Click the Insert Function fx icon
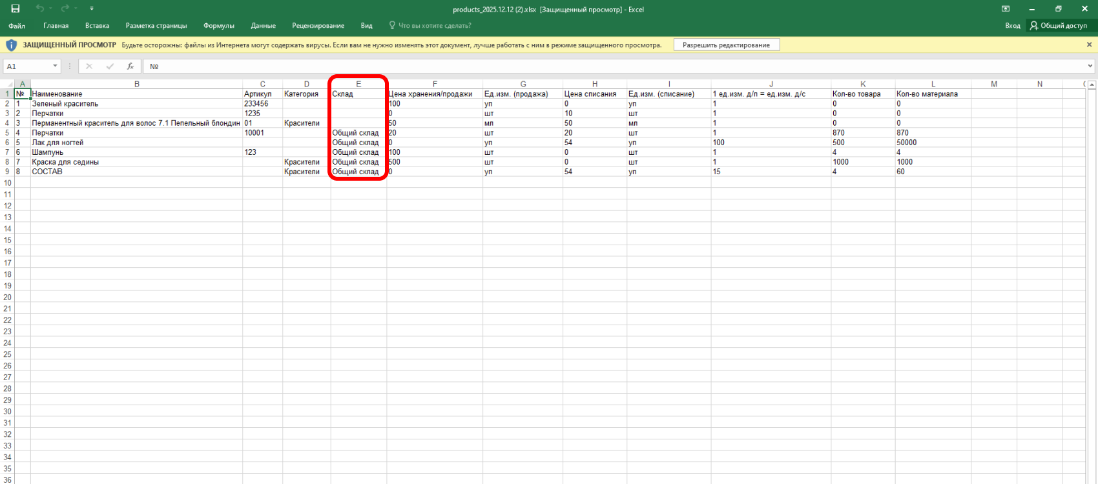1098x484 pixels. click(130, 66)
